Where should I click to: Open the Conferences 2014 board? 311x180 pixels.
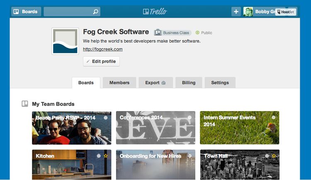pyautogui.click(x=155, y=128)
